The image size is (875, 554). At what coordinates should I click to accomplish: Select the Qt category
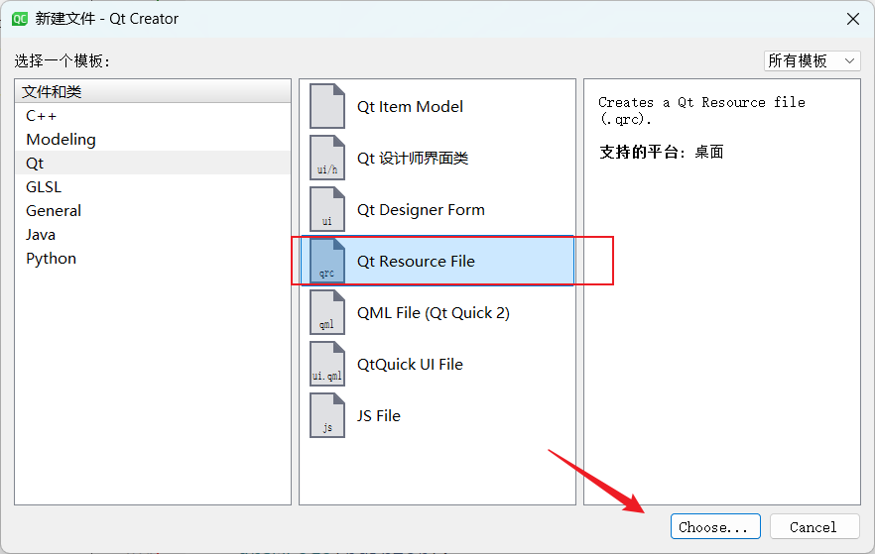pos(153,164)
